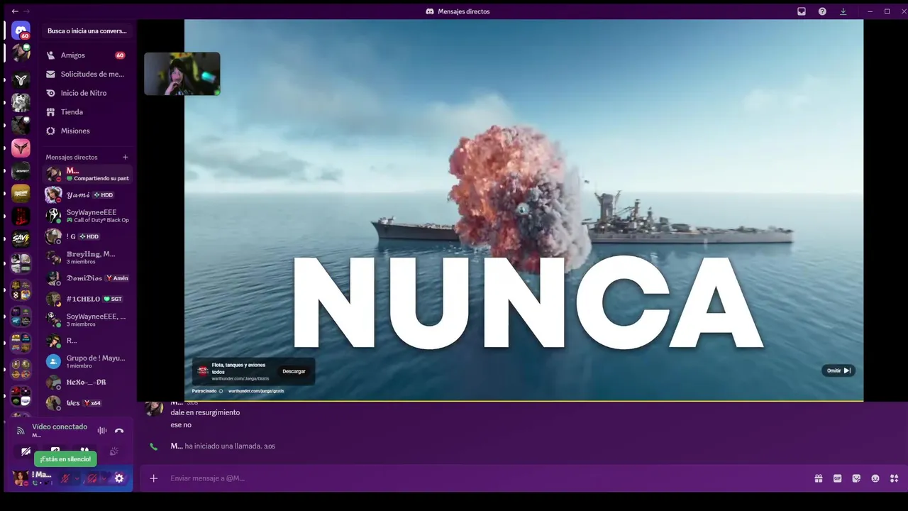
Task: Turn on camera toggle
Action: tap(26, 451)
